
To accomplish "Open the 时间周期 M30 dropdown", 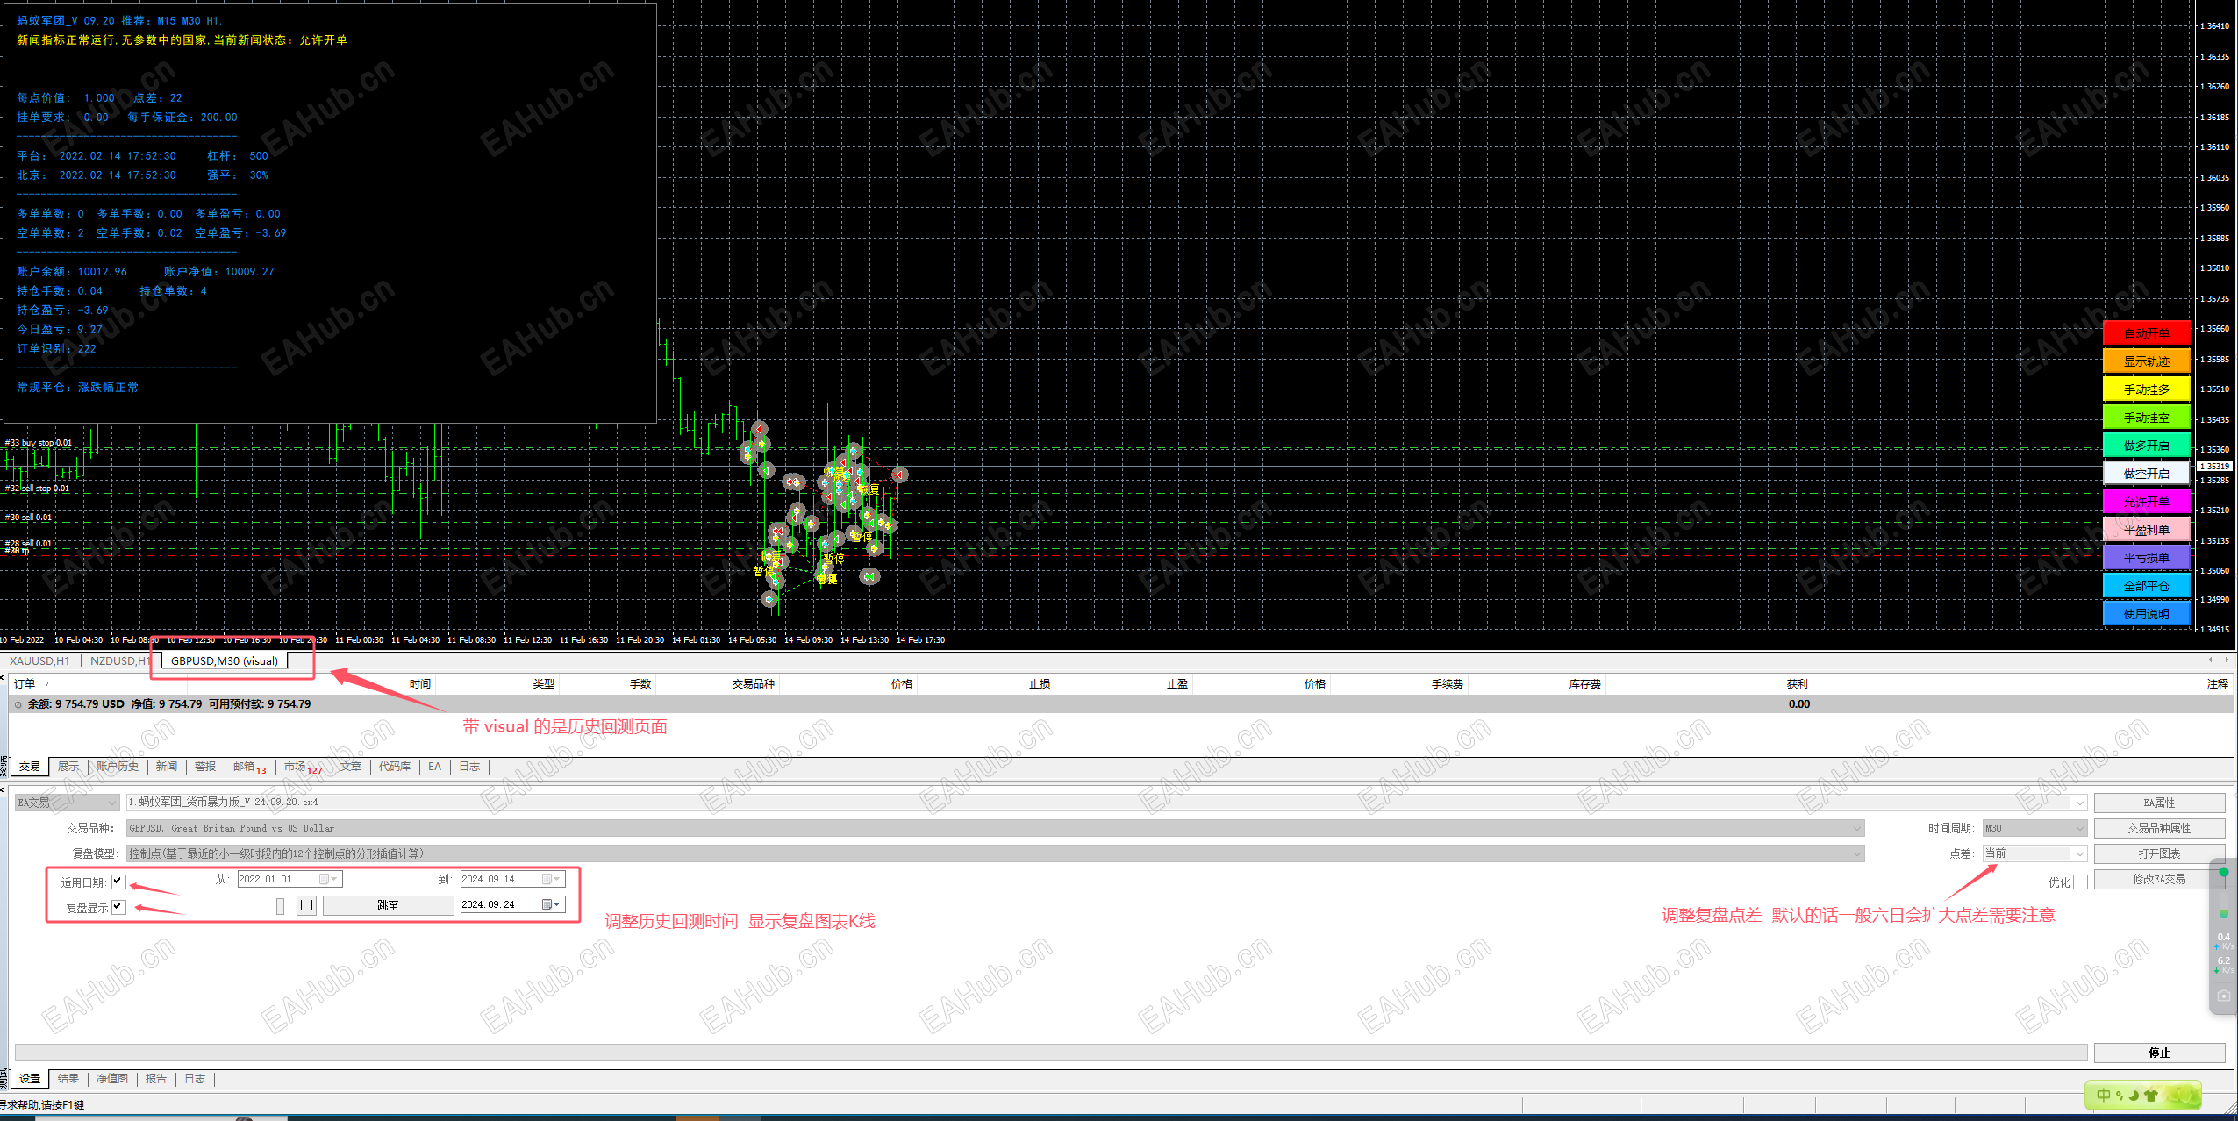I will pyautogui.click(x=2078, y=828).
